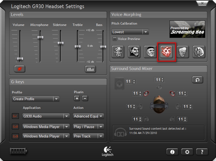Click the minus button under Plugin
Screen dimensions: 216x161
(x=85, y=98)
